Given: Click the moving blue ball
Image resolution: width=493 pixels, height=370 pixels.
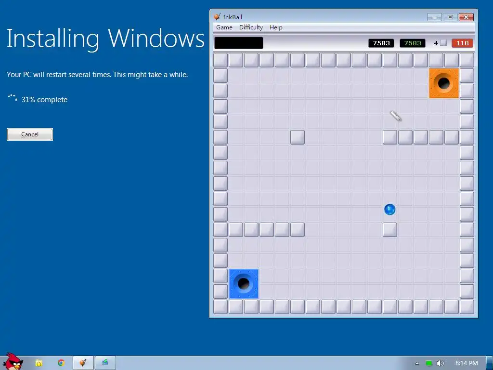Looking at the screenshot, I should (x=389, y=210).
